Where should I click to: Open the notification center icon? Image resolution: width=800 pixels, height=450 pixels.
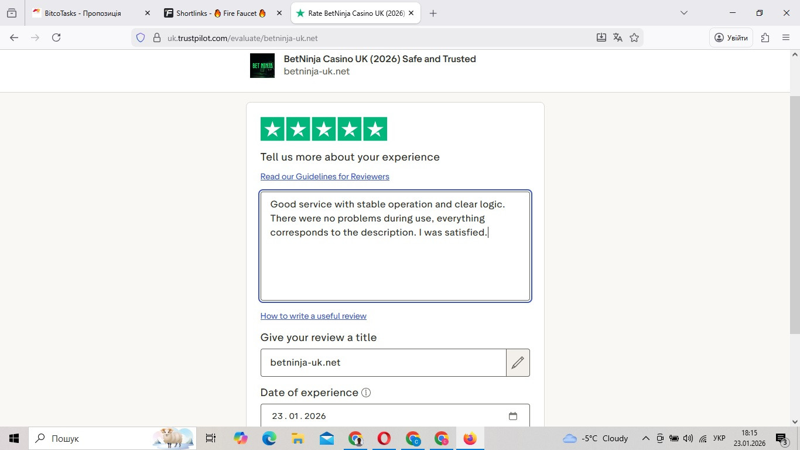click(x=782, y=438)
